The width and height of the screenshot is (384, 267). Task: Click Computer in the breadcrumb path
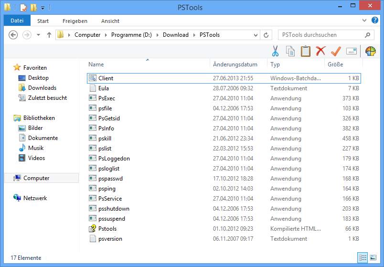pyautogui.click(x=87, y=35)
